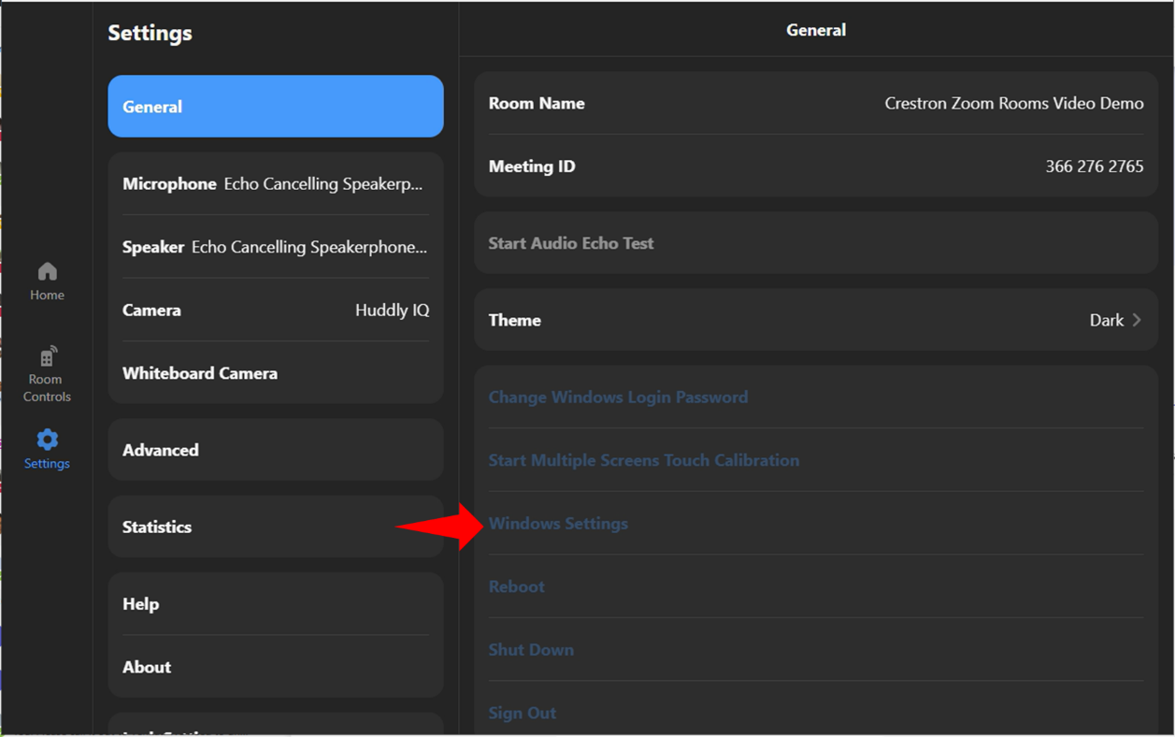Screen dimensions: 1175x737
Task: Open the Help section
Action: [275, 603]
